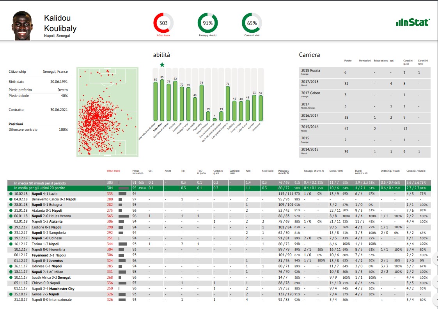Expand the 2018 Russia career entry
Viewport: 438px width, 309px height.
click(310, 72)
